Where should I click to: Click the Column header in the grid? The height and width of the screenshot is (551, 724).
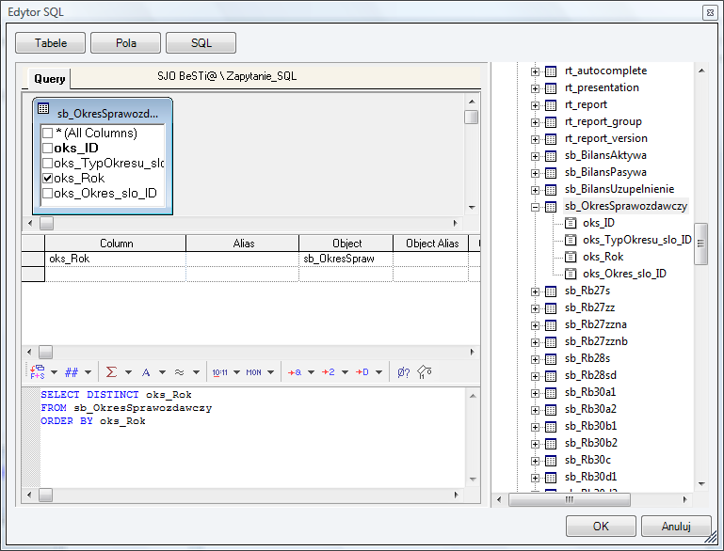(x=116, y=244)
